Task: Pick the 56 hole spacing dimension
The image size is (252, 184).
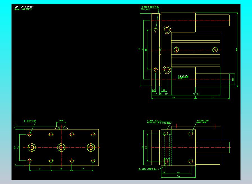Action: 178,173
